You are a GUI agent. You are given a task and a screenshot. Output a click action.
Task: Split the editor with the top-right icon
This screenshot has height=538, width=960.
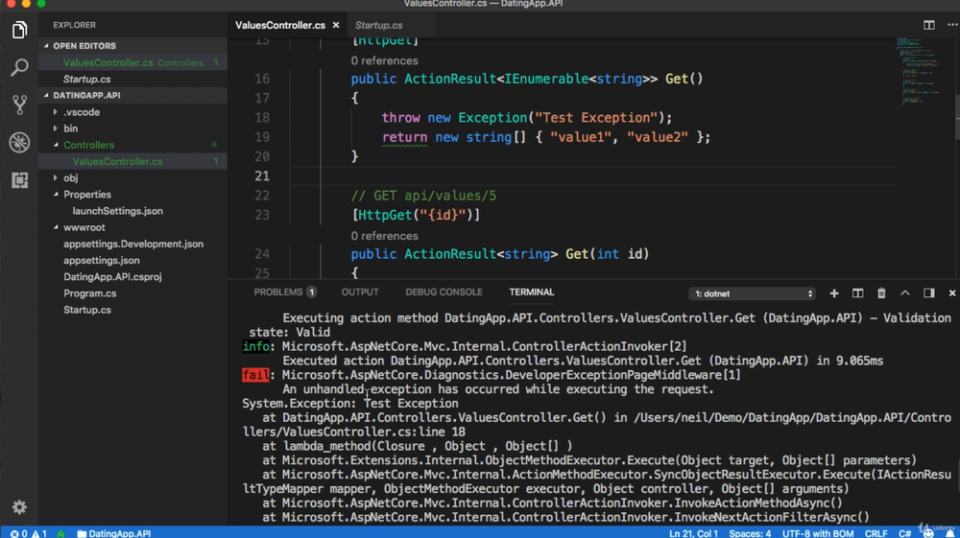tap(928, 25)
